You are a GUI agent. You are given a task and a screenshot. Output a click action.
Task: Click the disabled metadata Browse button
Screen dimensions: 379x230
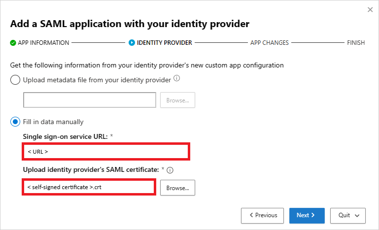click(177, 100)
